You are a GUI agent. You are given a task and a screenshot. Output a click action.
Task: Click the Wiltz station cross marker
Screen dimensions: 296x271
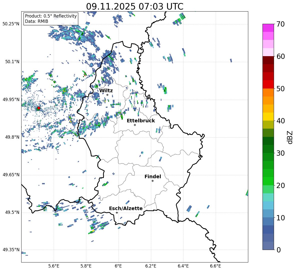tap(107, 95)
